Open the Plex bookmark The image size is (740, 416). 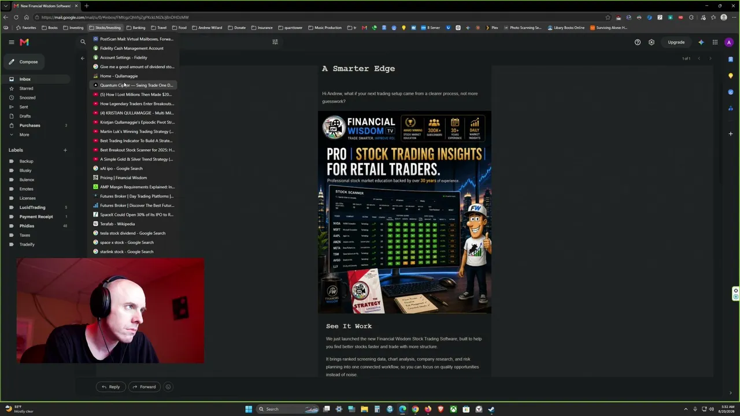(491, 28)
